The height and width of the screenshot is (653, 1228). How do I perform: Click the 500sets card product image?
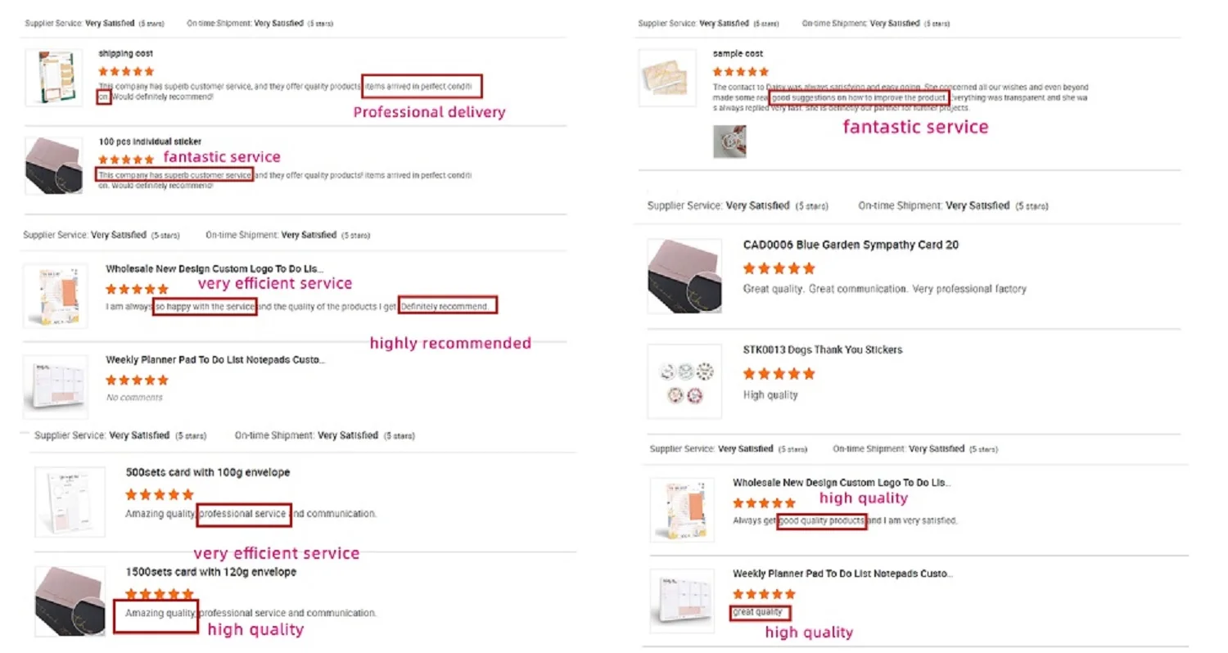70,502
